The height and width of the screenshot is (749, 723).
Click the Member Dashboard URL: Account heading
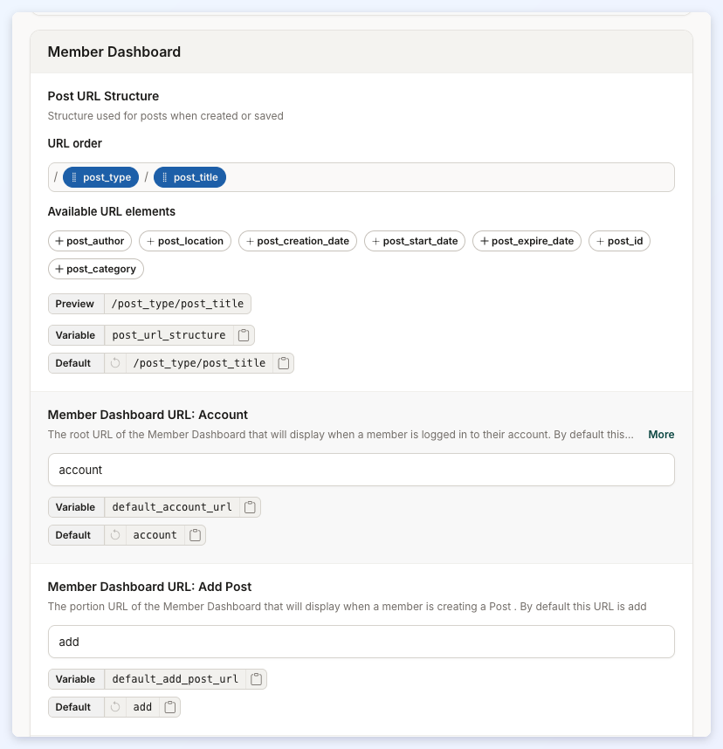(x=148, y=415)
